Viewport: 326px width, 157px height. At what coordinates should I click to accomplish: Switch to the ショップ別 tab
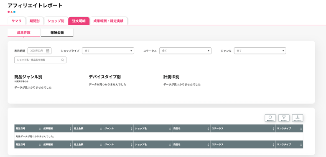(x=56, y=21)
